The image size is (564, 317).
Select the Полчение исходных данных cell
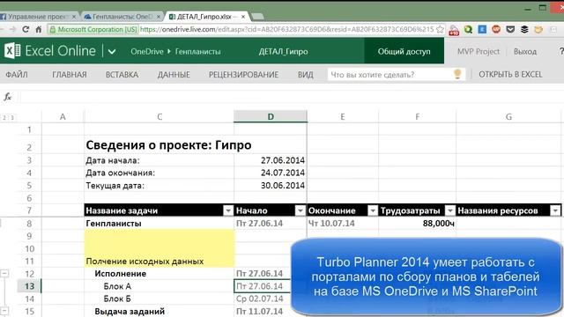[x=159, y=261]
